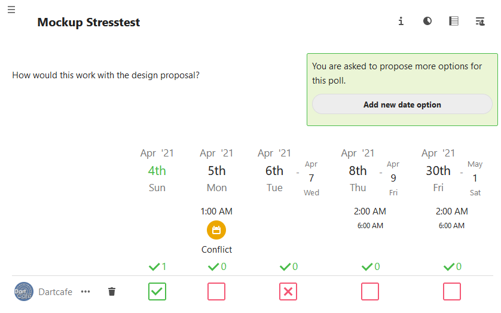
Task: Uncheck the green vote box for Apr 4th
Action: tap(157, 291)
